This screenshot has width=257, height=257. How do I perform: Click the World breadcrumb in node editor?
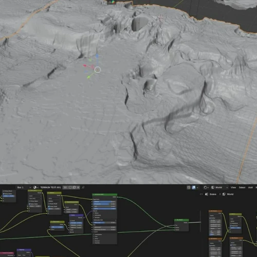point(228,194)
